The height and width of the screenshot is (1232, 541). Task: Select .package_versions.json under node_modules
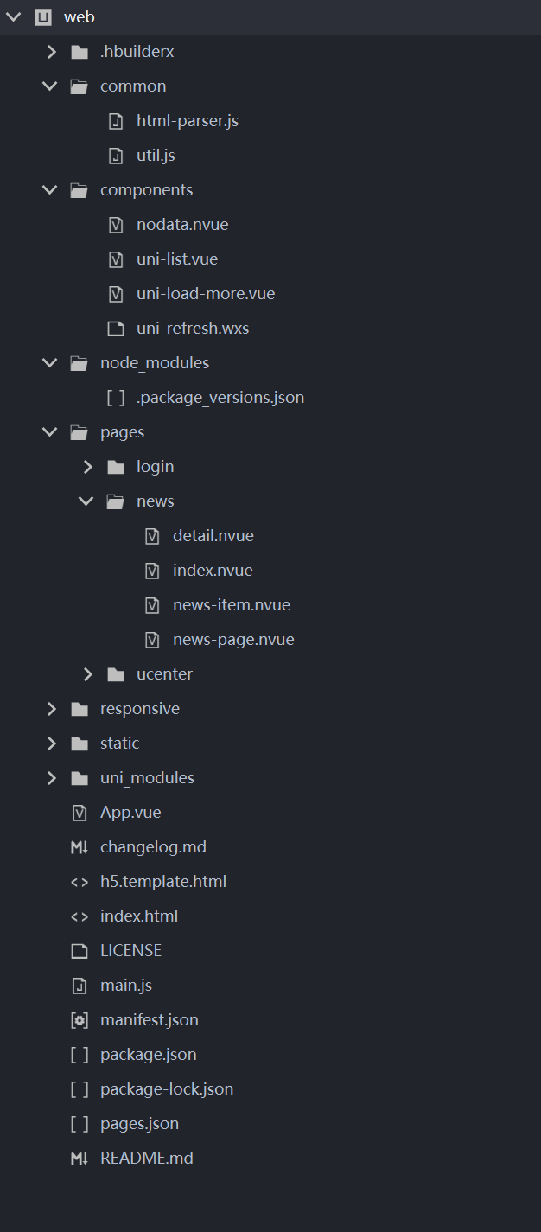(x=220, y=398)
